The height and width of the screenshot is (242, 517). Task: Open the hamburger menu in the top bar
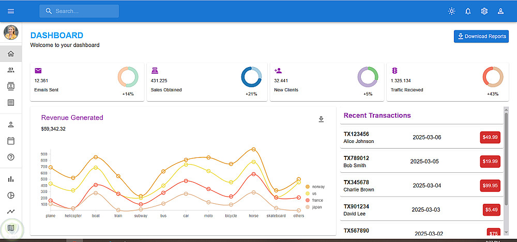(11, 11)
